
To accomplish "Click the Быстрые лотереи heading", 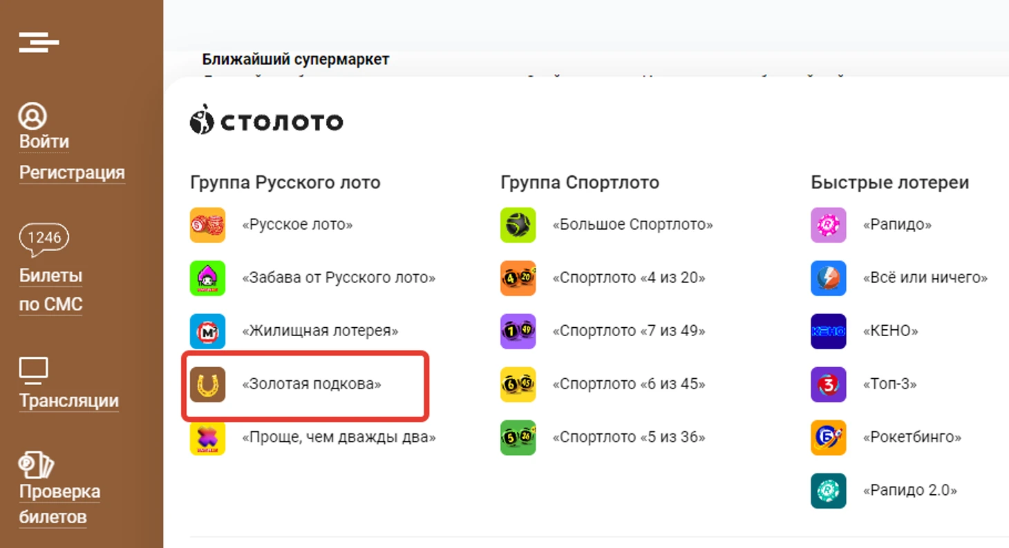I will [x=890, y=183].
